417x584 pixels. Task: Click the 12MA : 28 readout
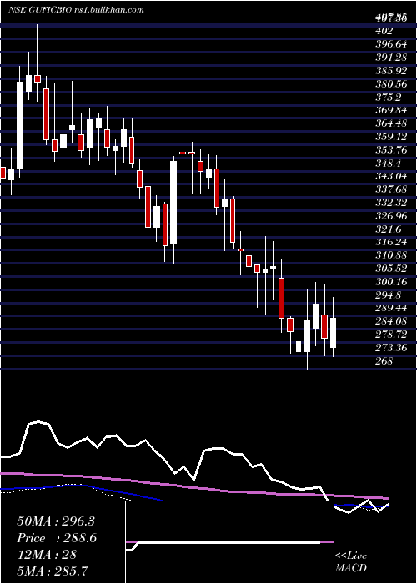[x=47, y=555]
